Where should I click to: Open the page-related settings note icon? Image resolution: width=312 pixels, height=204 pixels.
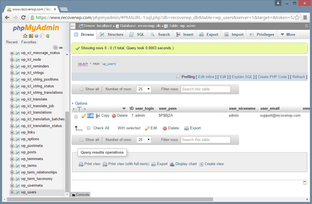pyautogui.click(x=305, y=183)
